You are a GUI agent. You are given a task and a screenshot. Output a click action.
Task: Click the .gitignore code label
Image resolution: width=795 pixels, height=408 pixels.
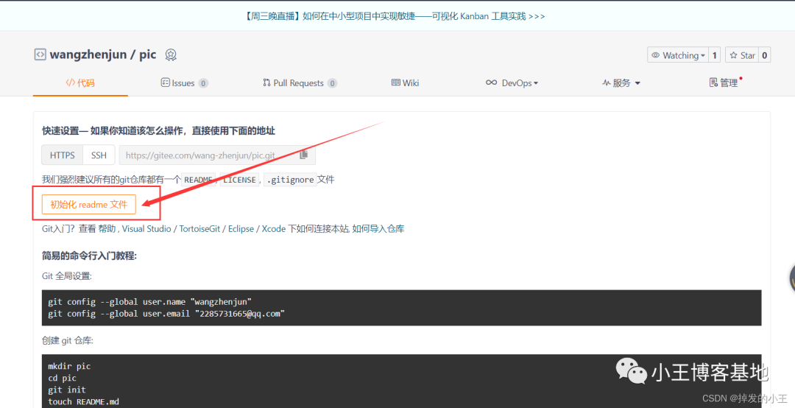(290, 180)
